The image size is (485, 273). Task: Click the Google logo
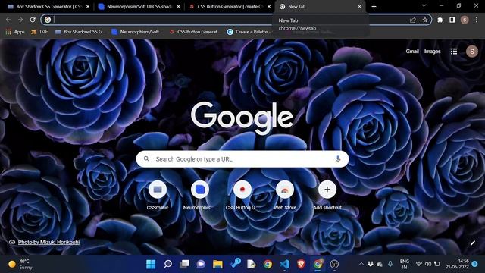click(242, 118)
